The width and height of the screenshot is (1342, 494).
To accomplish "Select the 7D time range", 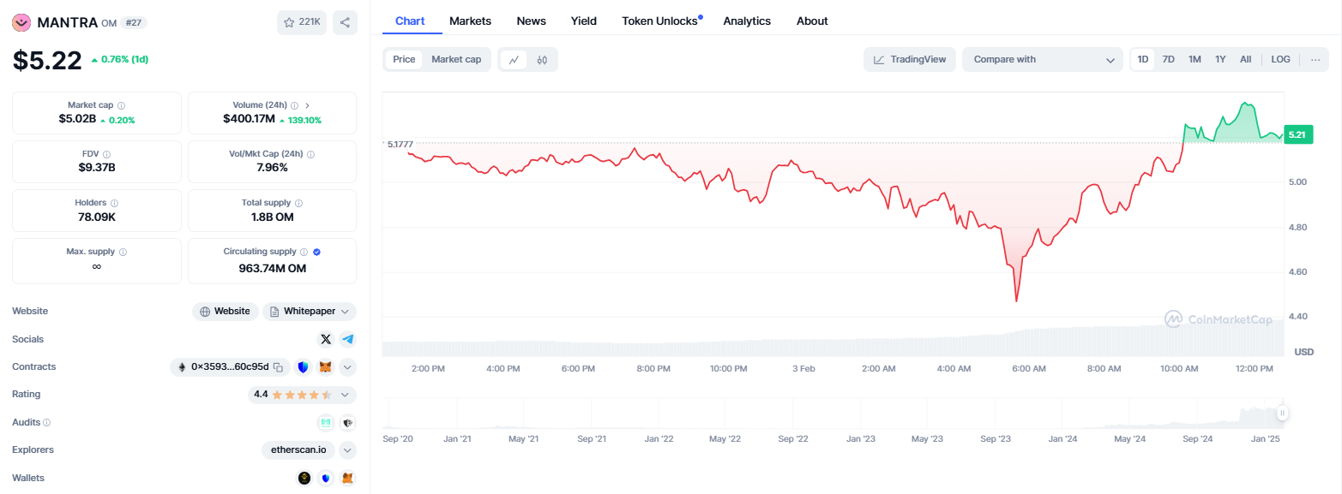I will tap(1168, 60).
